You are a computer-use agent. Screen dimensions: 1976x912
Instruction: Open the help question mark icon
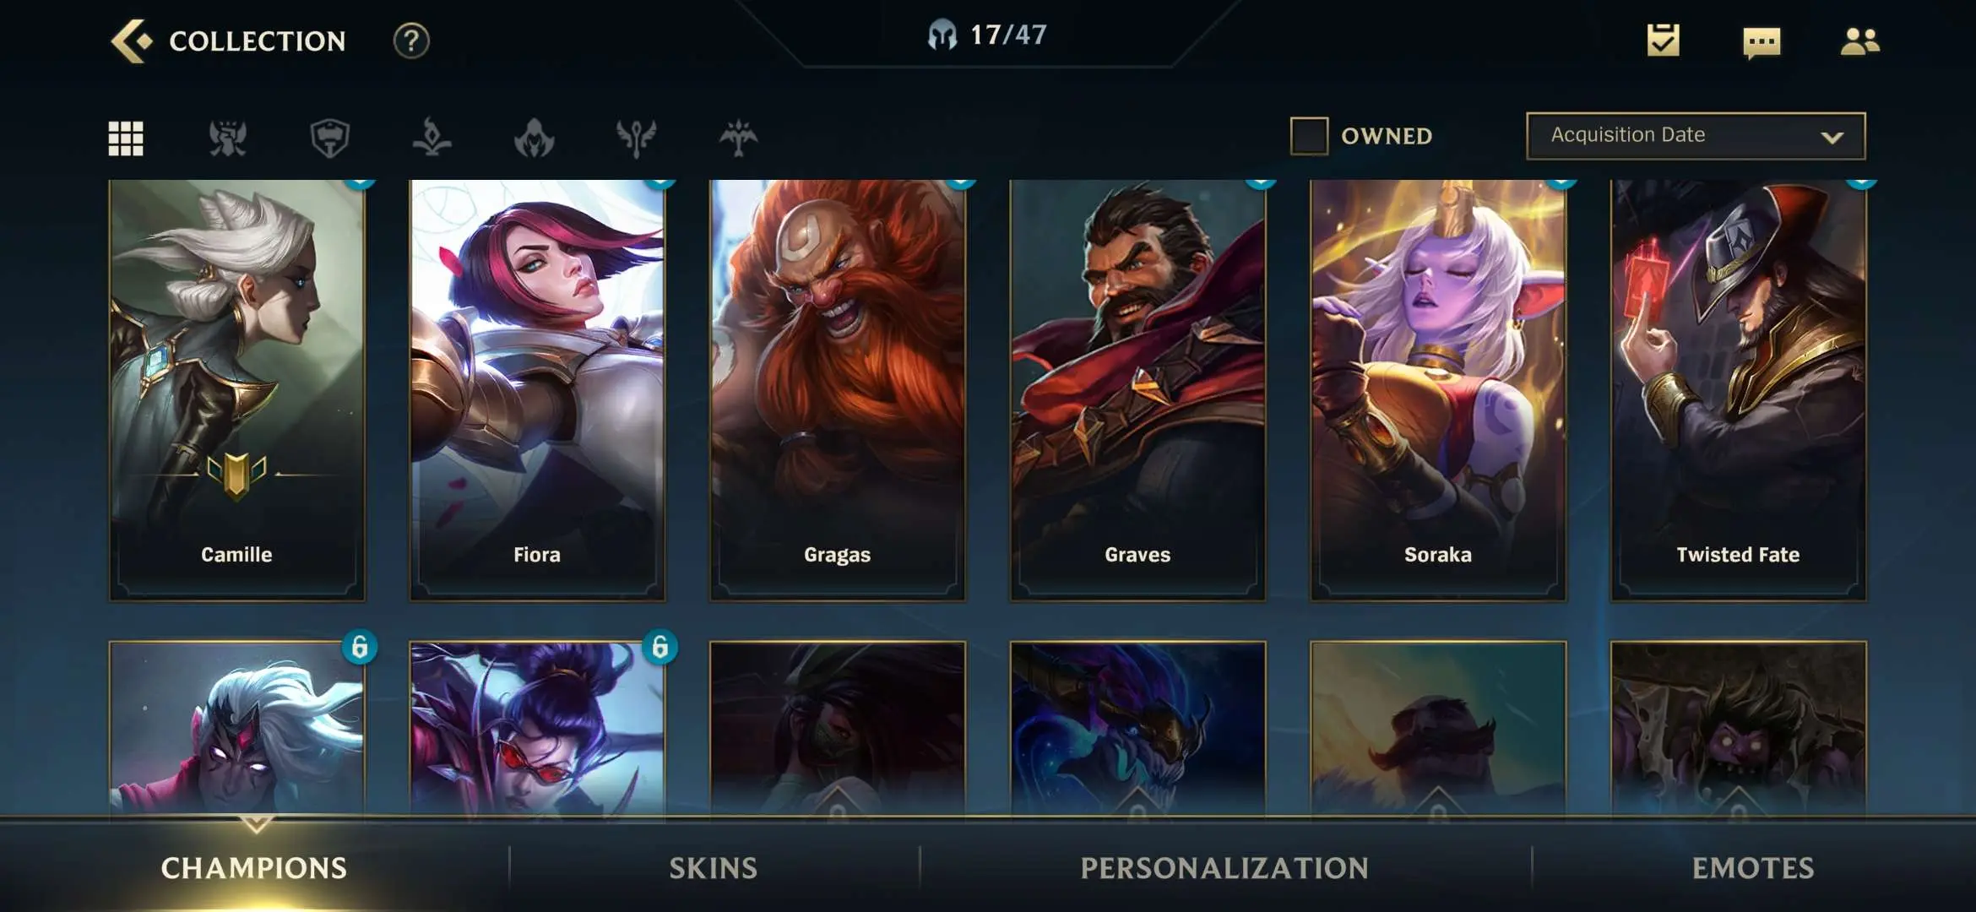click(411, 41)
